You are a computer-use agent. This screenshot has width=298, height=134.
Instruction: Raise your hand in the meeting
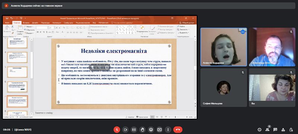click(142, 130)
